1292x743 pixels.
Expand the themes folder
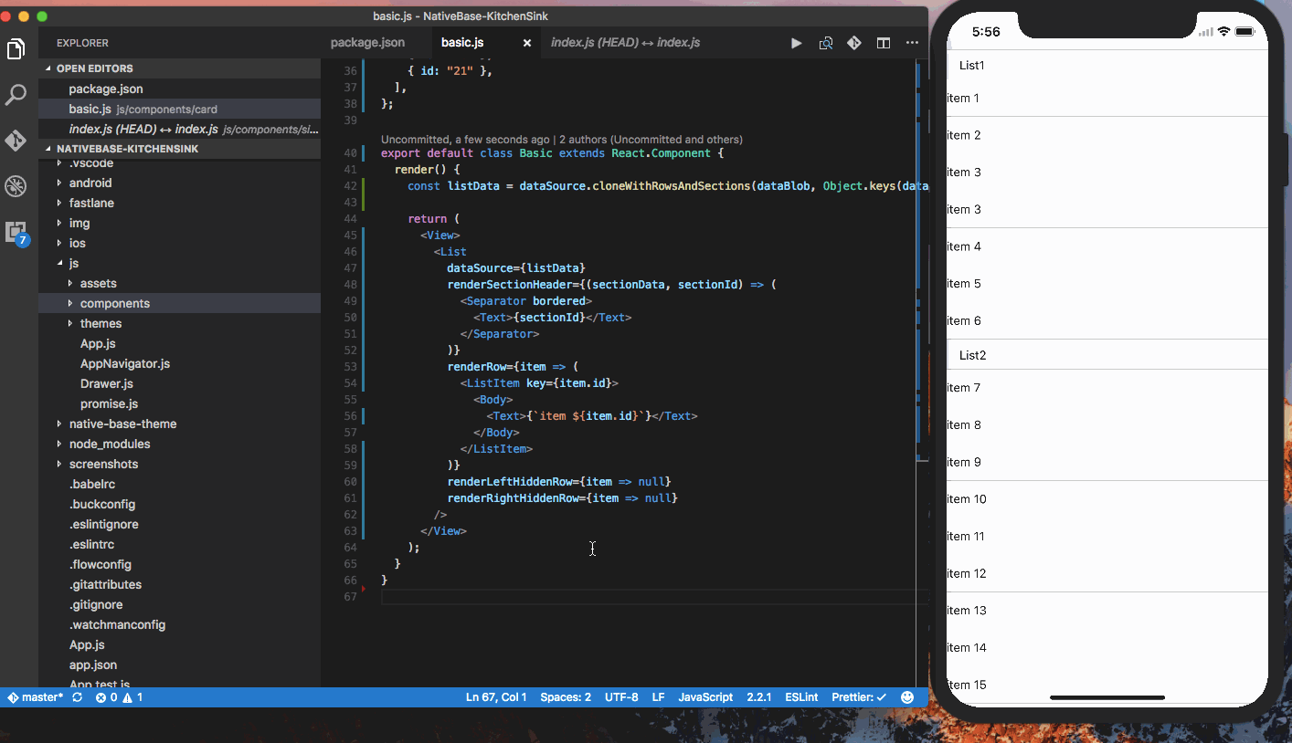[101, 323]
